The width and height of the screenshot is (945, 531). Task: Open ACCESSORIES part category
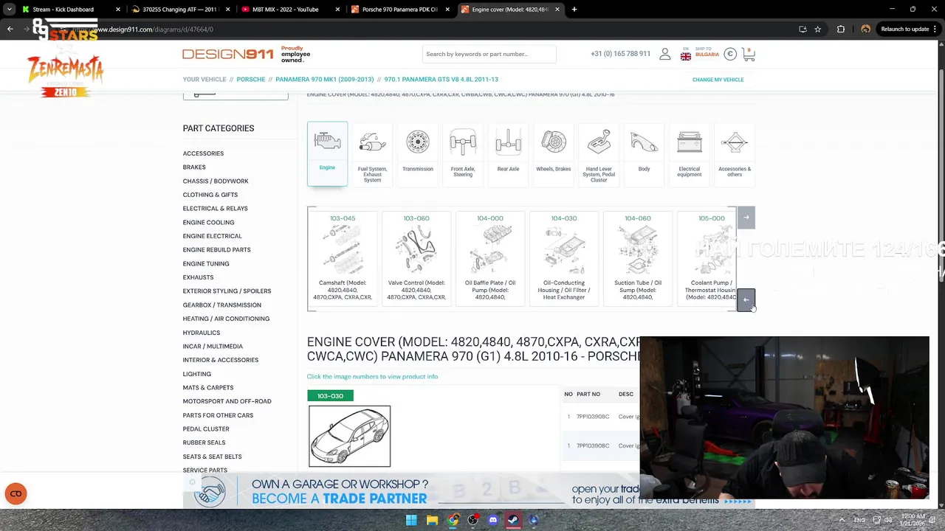tap(203, 153)
